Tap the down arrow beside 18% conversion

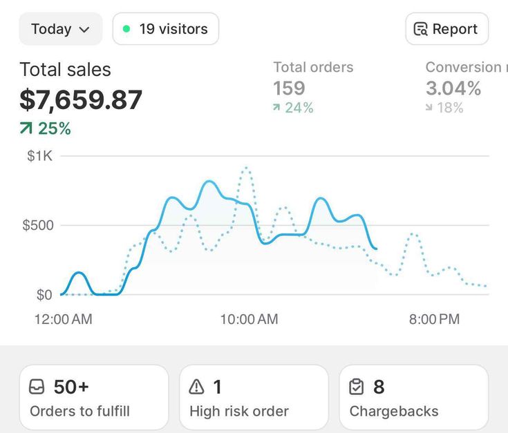point(429,108)
